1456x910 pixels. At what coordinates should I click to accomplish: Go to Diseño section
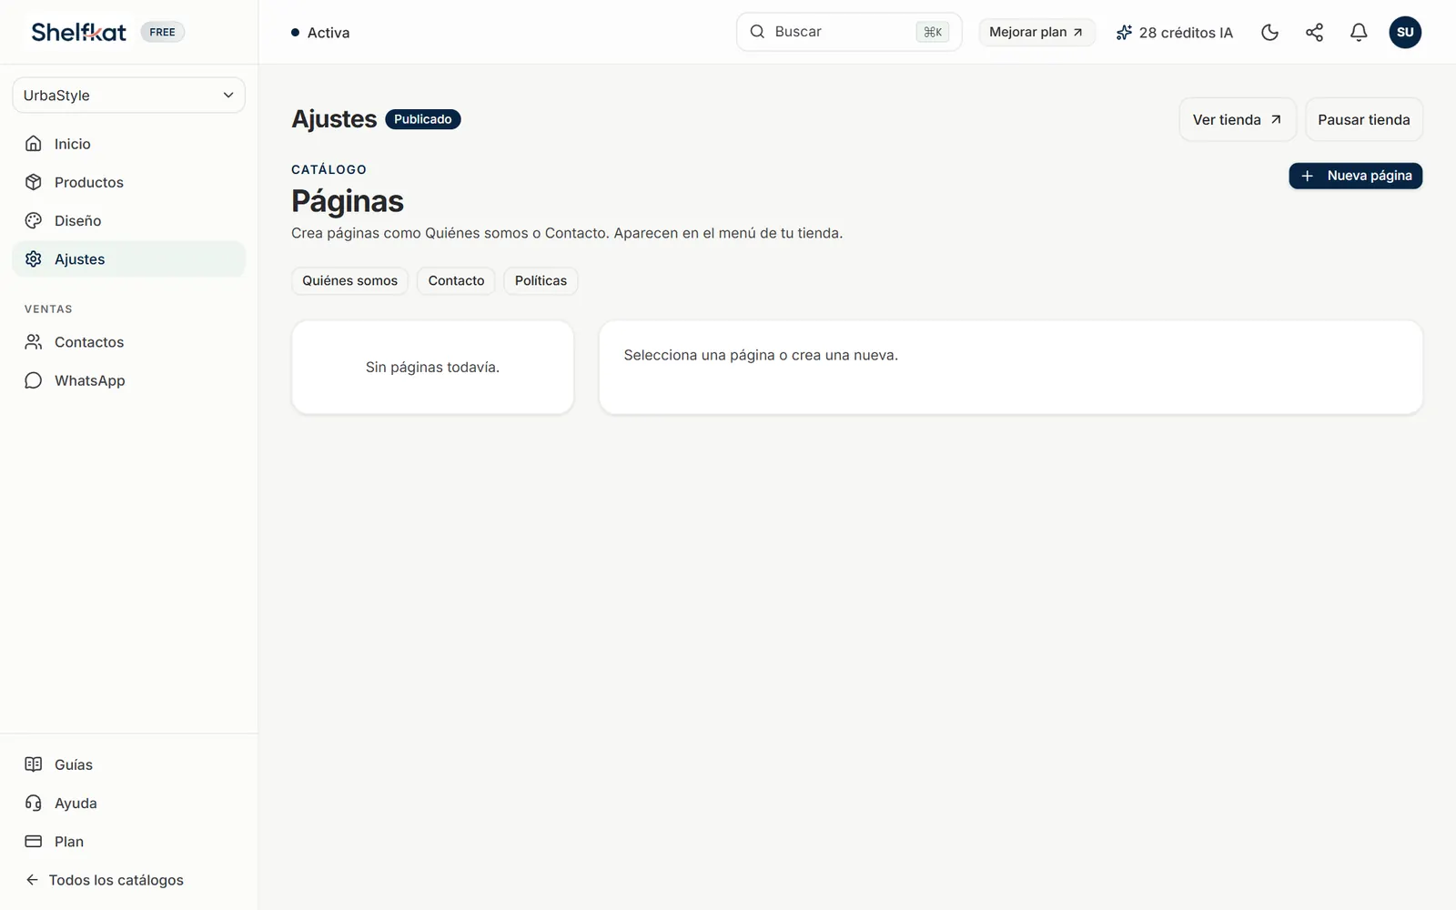128,220
